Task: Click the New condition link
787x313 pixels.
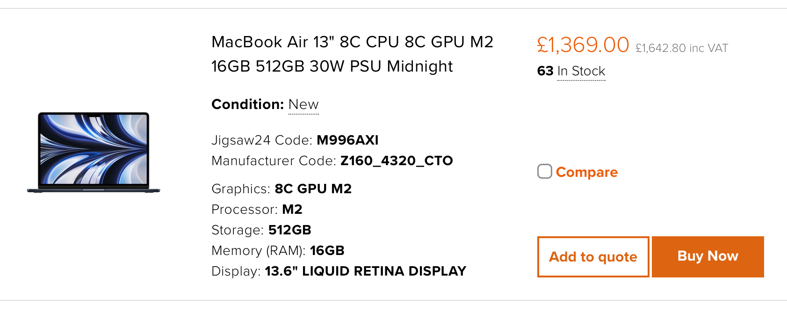Action: tap(303, 104)
